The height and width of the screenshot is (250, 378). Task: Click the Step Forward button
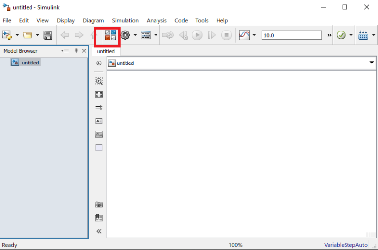pyautogui.click(x=212, y=35)
